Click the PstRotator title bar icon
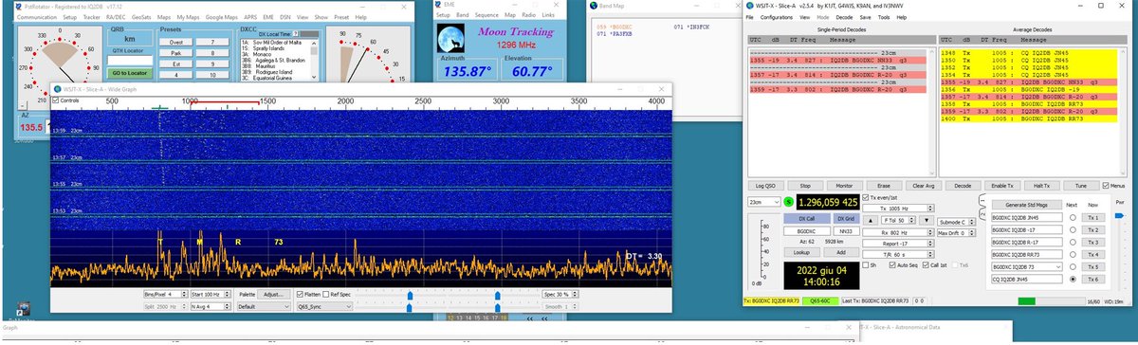 (18, 6)
